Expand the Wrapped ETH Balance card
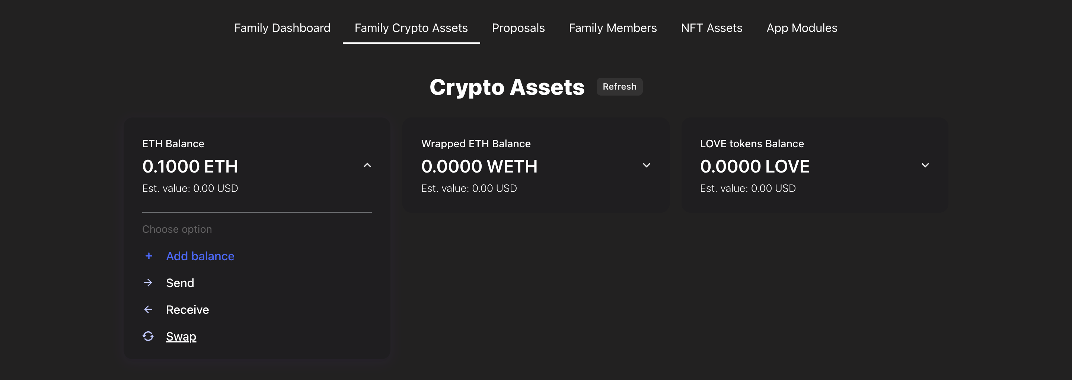Image resolution: width=1072 pixels, height=380 pixels. 646,165
